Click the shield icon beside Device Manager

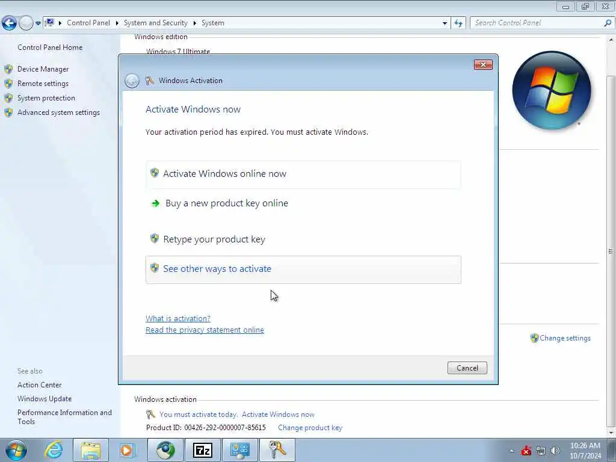pyautogui.click(x=8, y=69)
